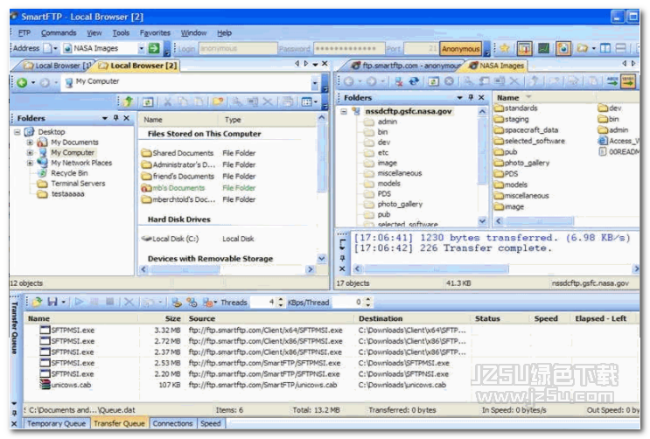Screen dimensions: 650x439
Task: Toggle the transfer queue panel icon in main toolbar
Action: [524, 48]
